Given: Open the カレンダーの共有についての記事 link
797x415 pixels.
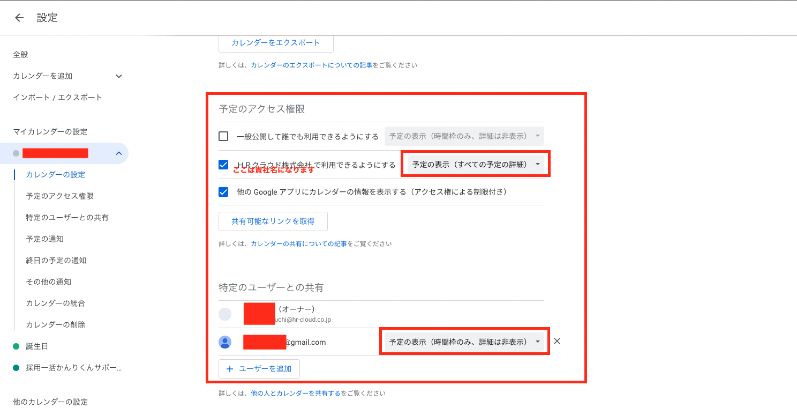Looking at the screenshot, I should pyautogui.click(x=300, y=243).
